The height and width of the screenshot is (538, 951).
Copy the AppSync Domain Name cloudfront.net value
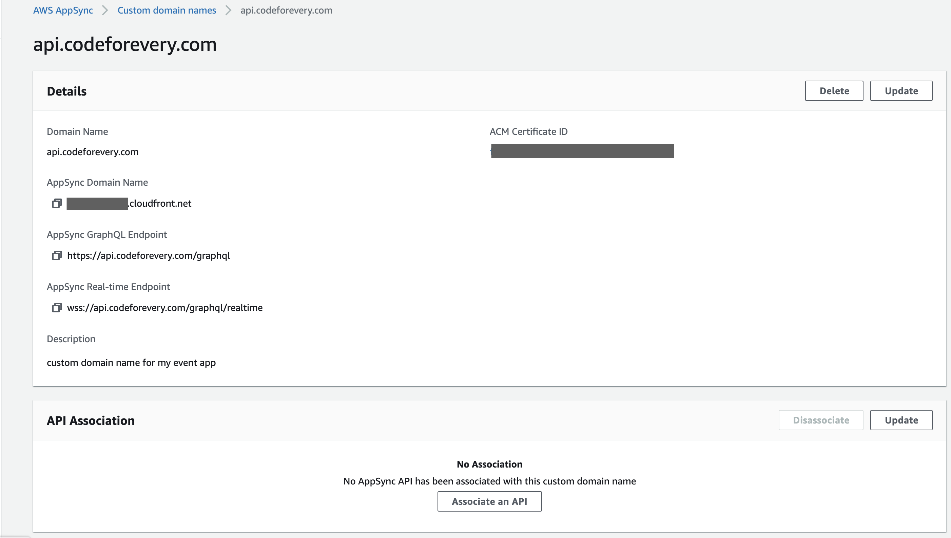(x=57, y=203)
